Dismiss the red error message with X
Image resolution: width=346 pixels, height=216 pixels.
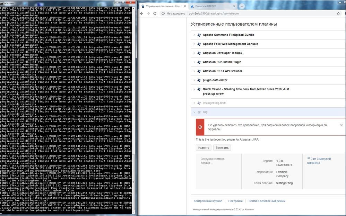(x=341, y=125)
